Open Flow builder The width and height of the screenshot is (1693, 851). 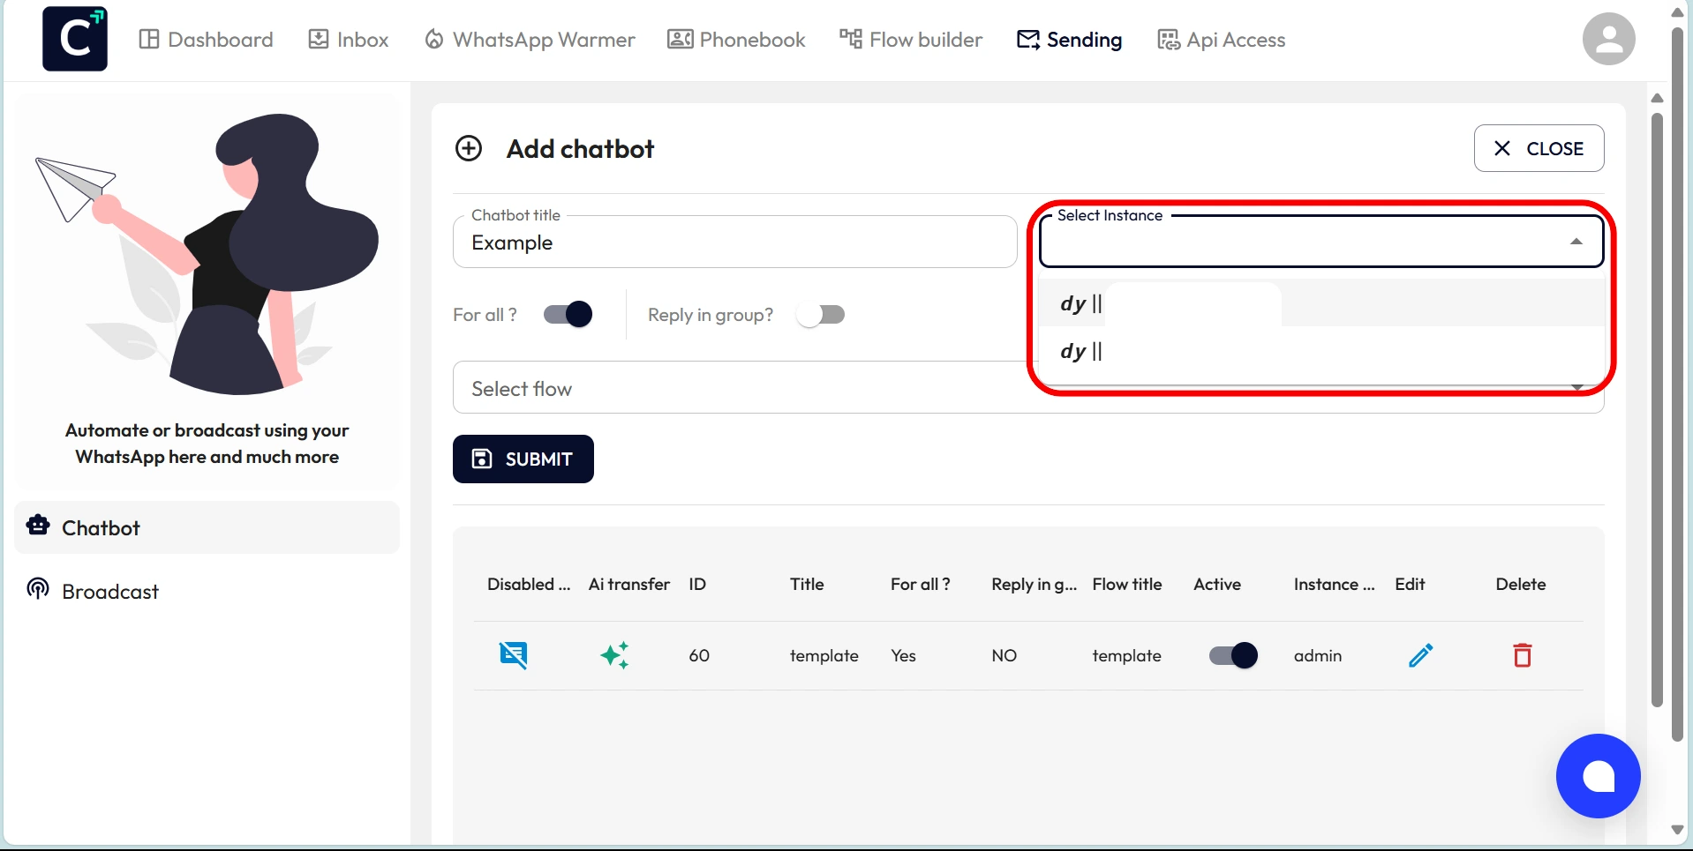(x=911, y=40)
